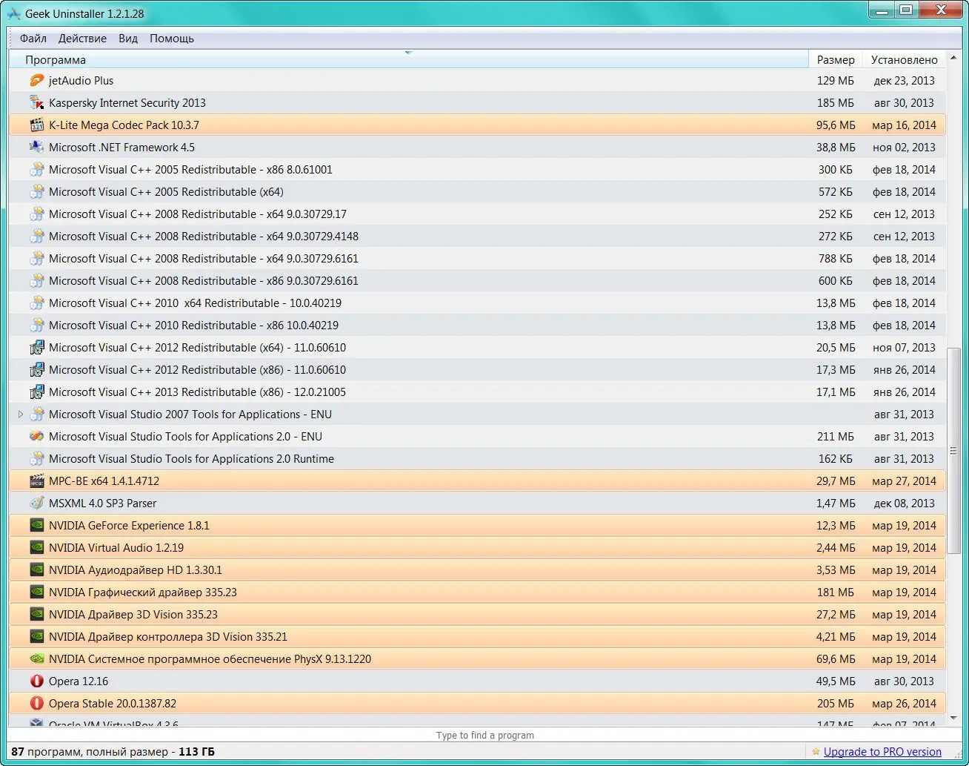969x766 pixels.
Task: Sort the list by Установлено column
Action: coord(905,59)
